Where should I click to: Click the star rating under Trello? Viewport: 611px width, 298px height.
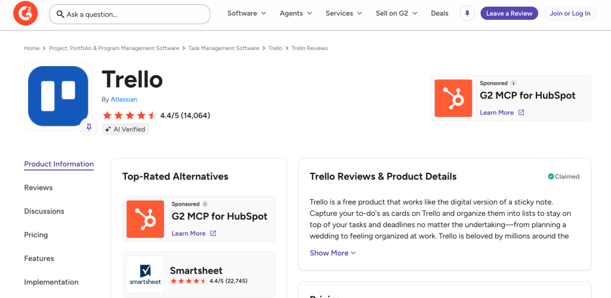(x=129, y=116)
